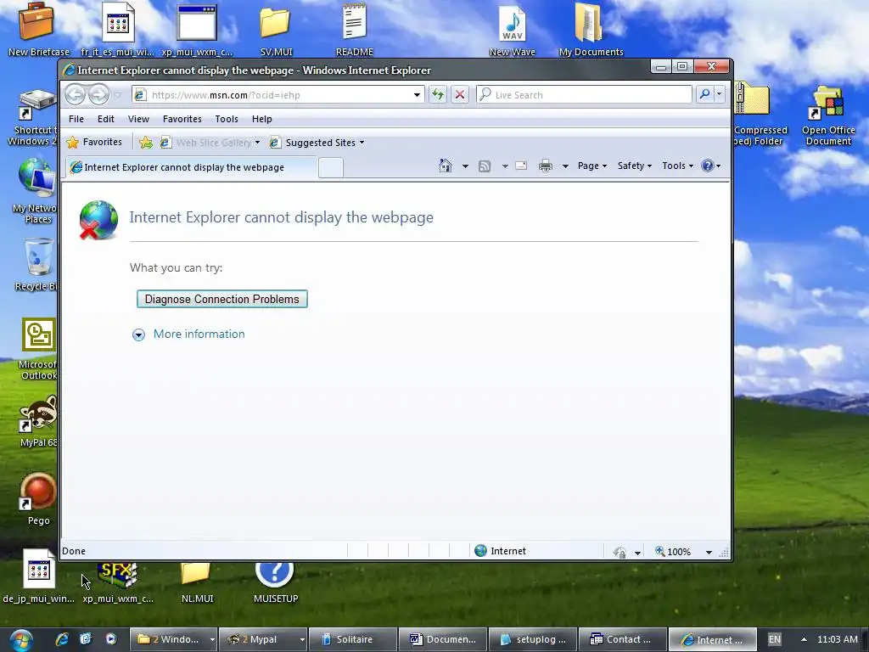Select the SV.MUI folder on desktop
Viewport: 869px width, 652px height.
click(x=276, y=30)
